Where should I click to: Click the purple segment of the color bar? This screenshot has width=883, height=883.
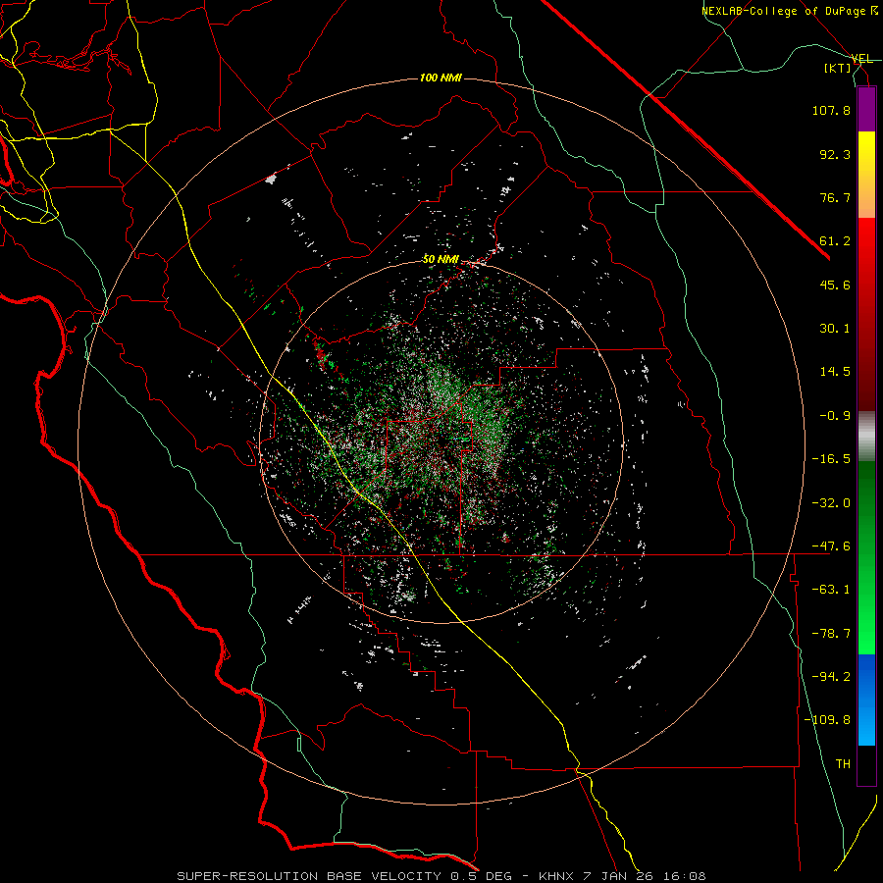(866, 109)
